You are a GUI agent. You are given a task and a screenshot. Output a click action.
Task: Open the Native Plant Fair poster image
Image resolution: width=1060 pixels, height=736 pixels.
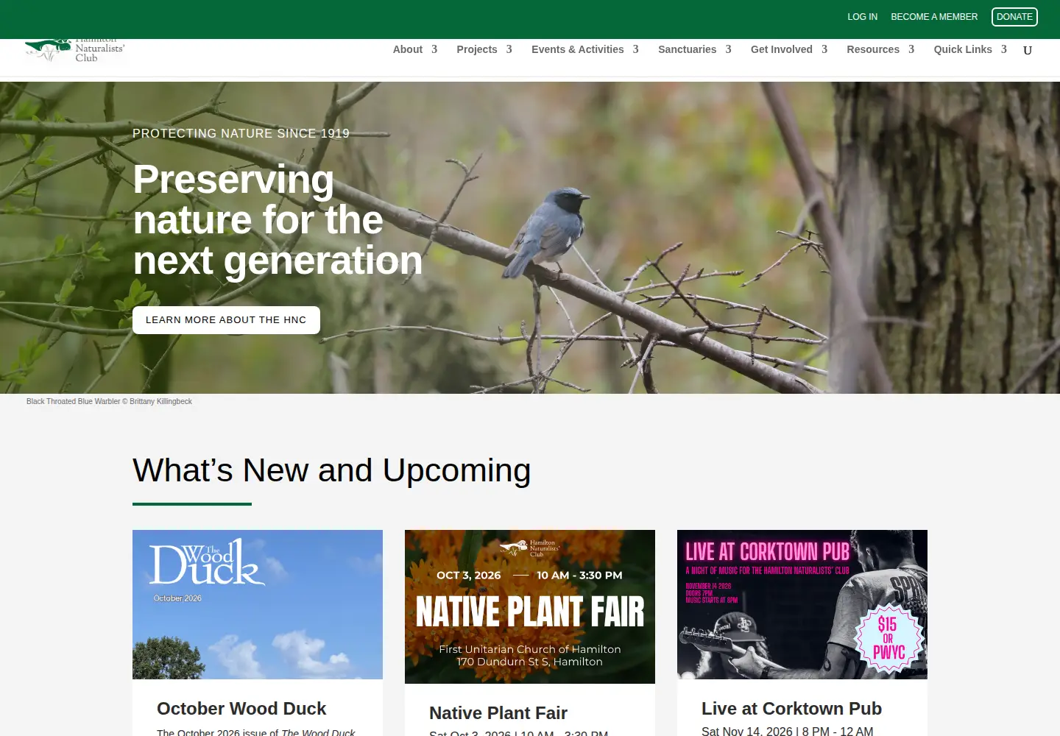point(530,606)
